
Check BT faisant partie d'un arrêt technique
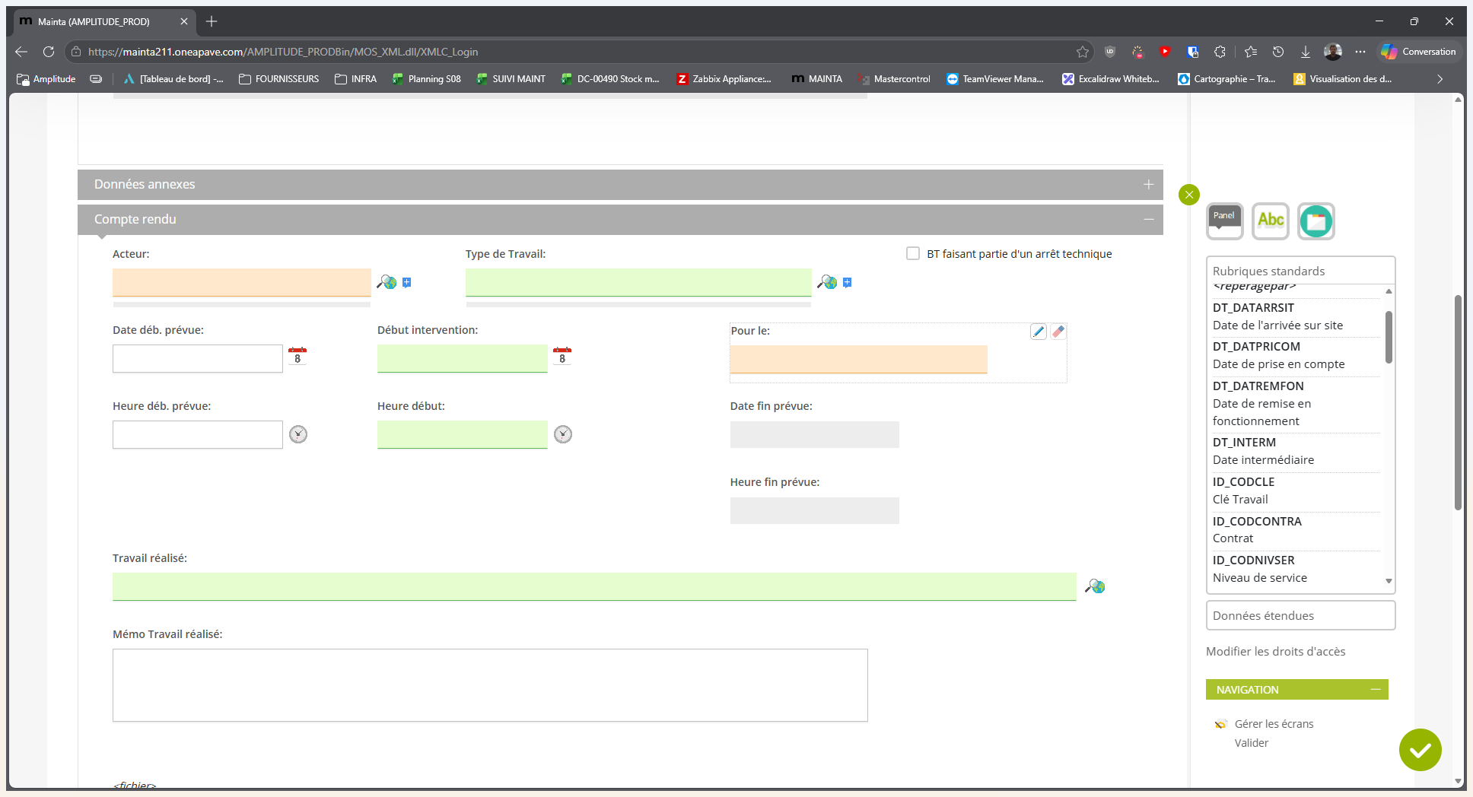(913, 253)
